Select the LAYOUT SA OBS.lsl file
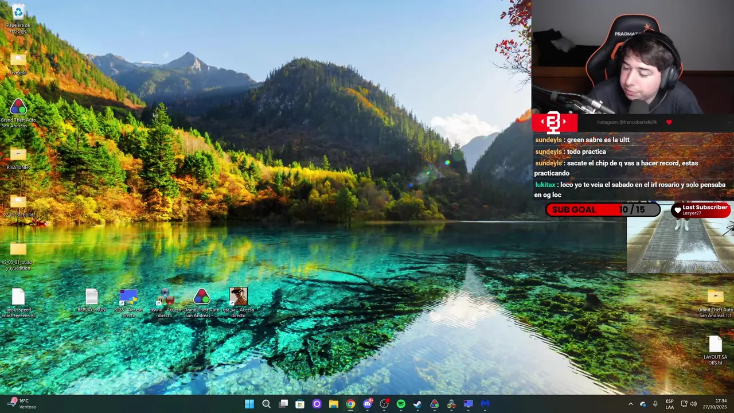 (715, 350)
